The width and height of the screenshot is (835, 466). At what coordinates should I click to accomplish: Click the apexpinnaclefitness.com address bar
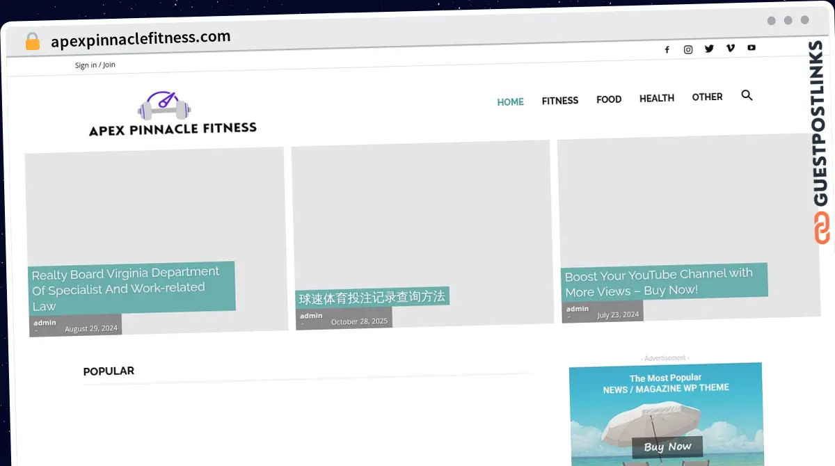click(x=141, y=39)
